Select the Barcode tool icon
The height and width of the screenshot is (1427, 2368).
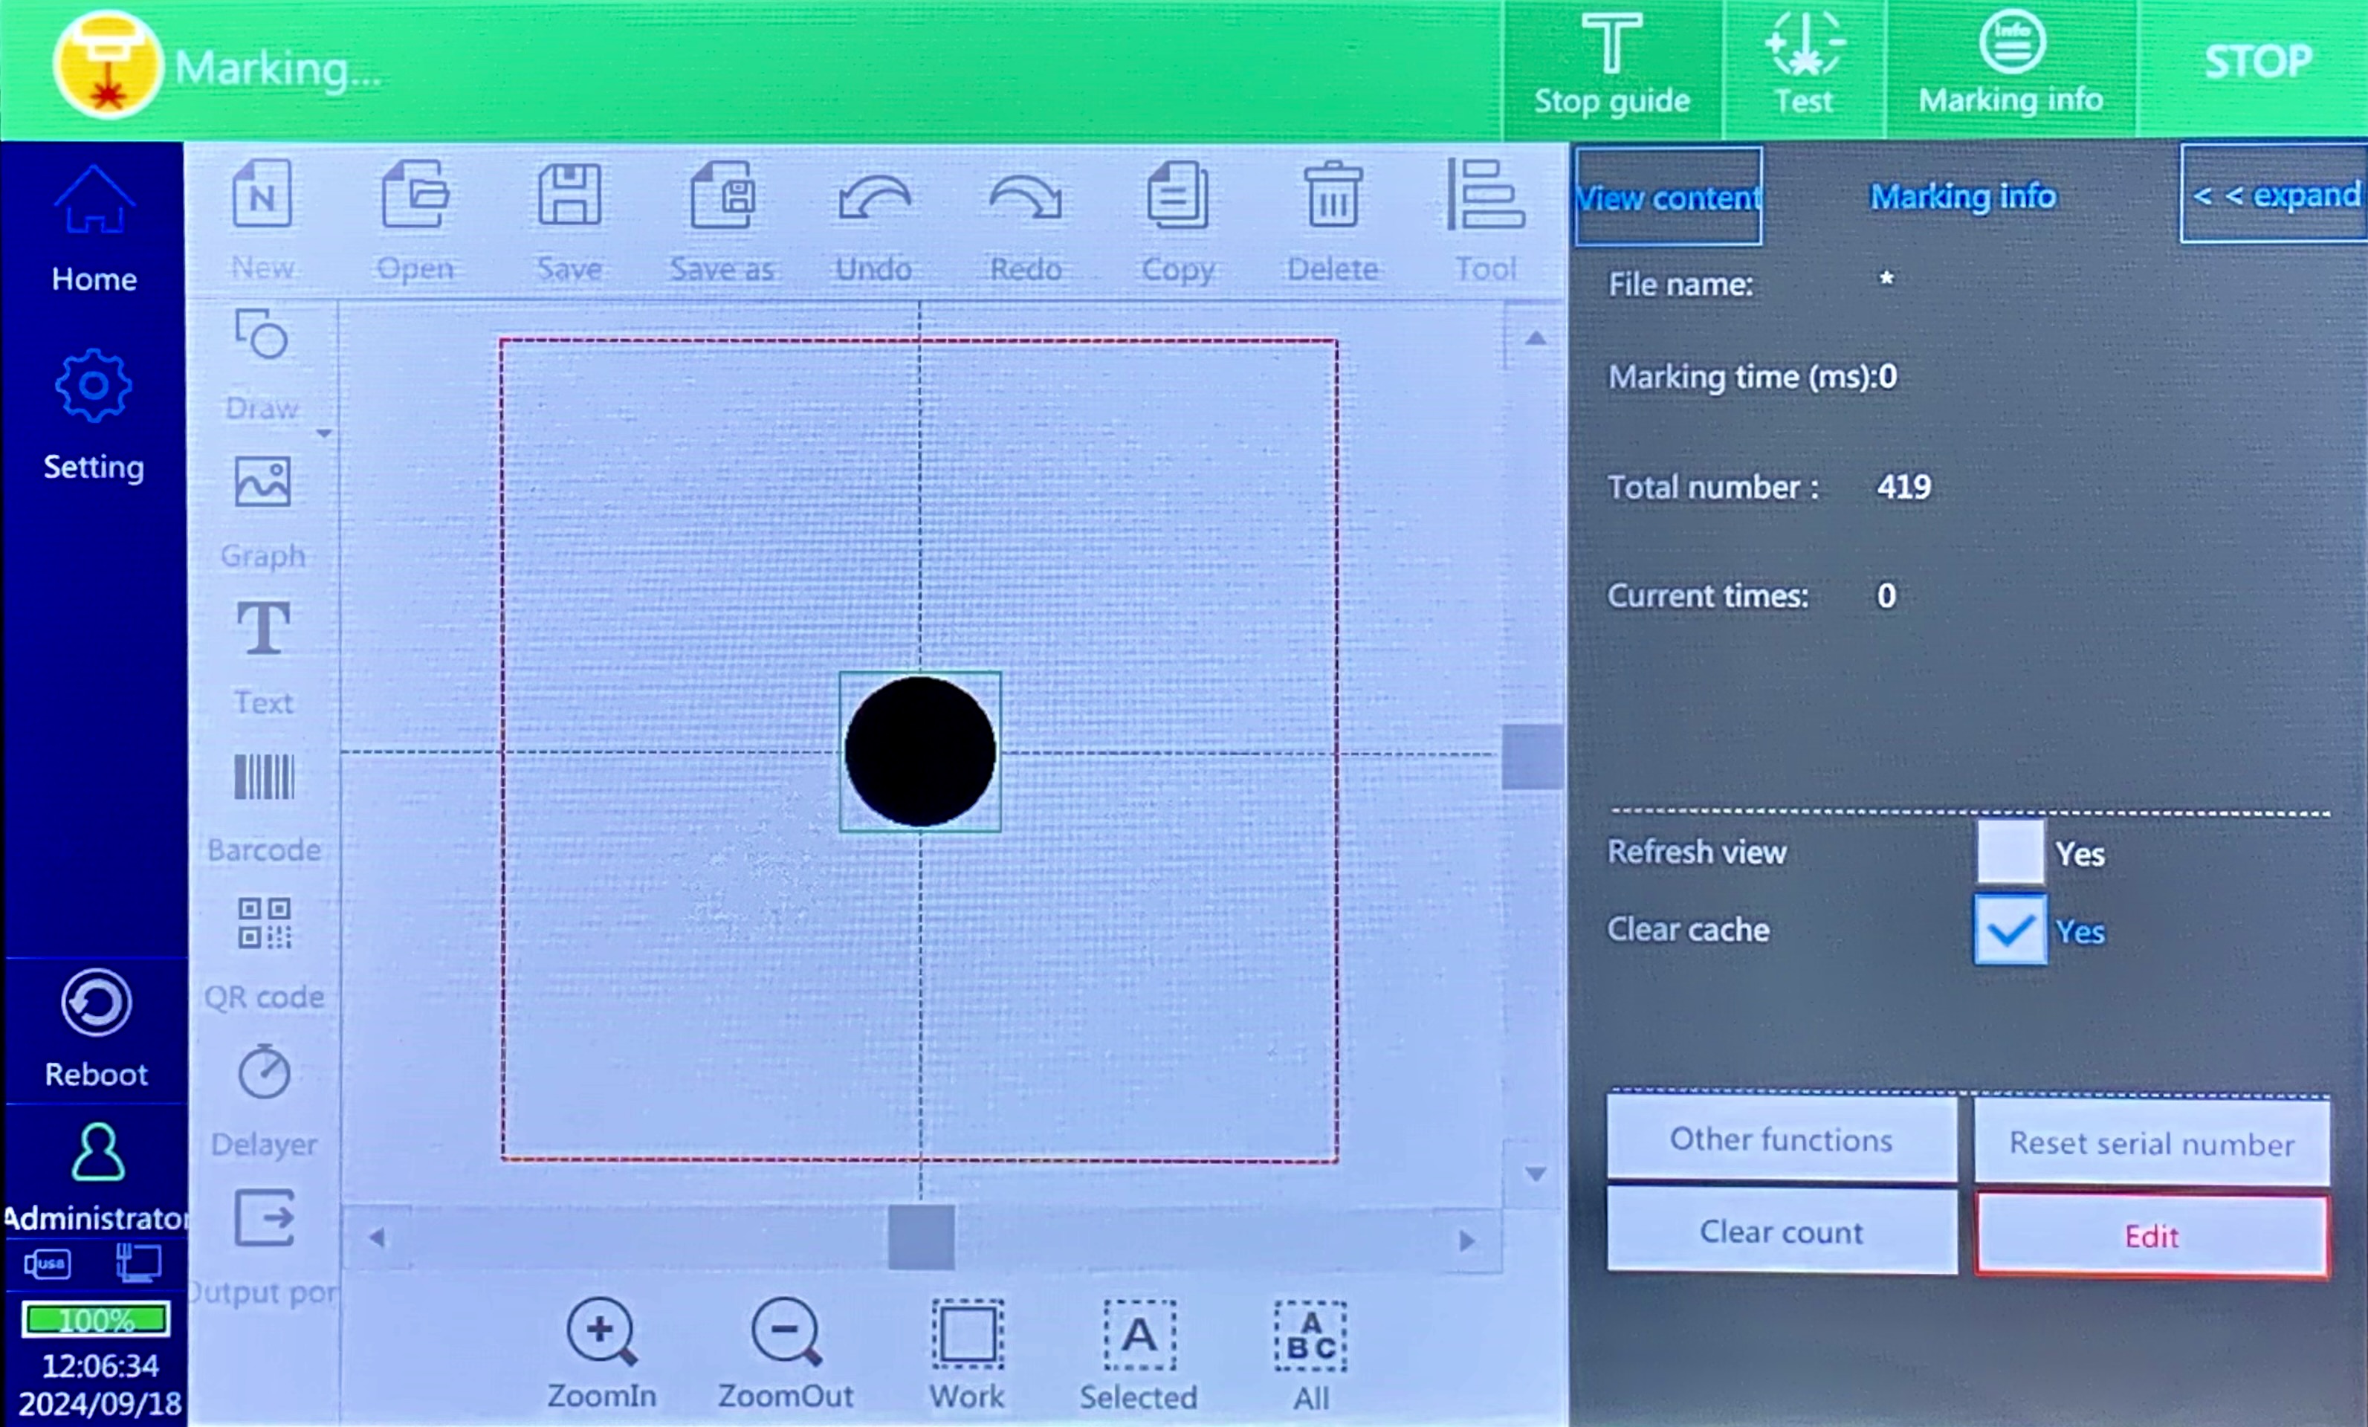(x=265, y=777)
